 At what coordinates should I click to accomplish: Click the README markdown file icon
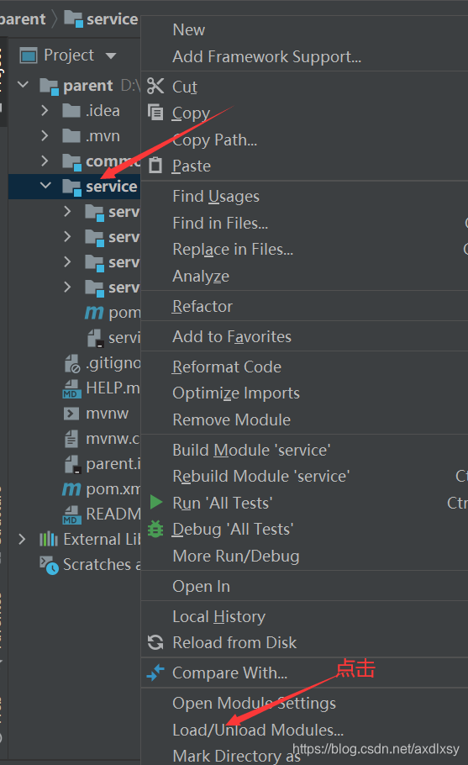pos(72,514)
